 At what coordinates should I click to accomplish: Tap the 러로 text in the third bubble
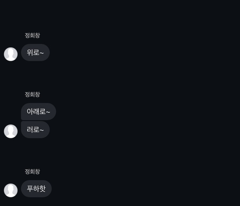(33, 129)
